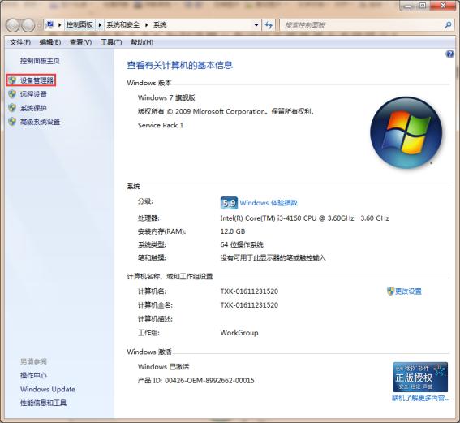
Task: Click the processor text Intel(R) Core(TM) i3-4160
Action: (287, 218)
